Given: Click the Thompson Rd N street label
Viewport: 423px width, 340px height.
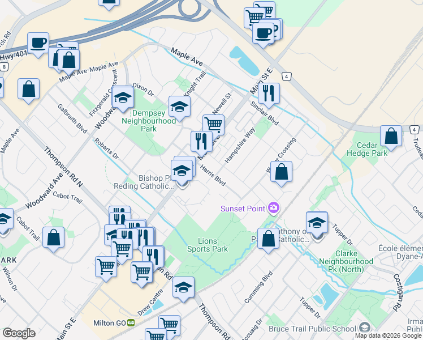Looking at the screenshot, I should 63,167.
